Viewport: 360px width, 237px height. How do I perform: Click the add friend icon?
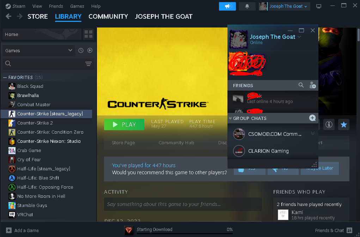click(x=312, y=85)
